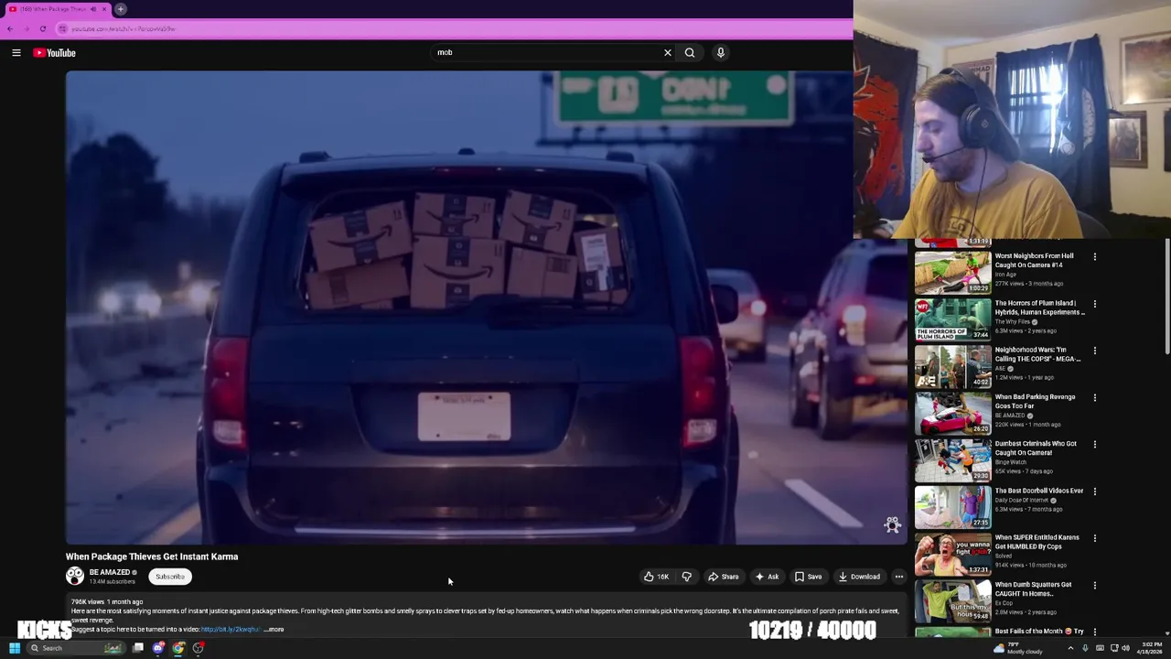Switch to 'When Package Thieves' browser tab
This screenshot has width=1171, height=659.
(57, 9)
